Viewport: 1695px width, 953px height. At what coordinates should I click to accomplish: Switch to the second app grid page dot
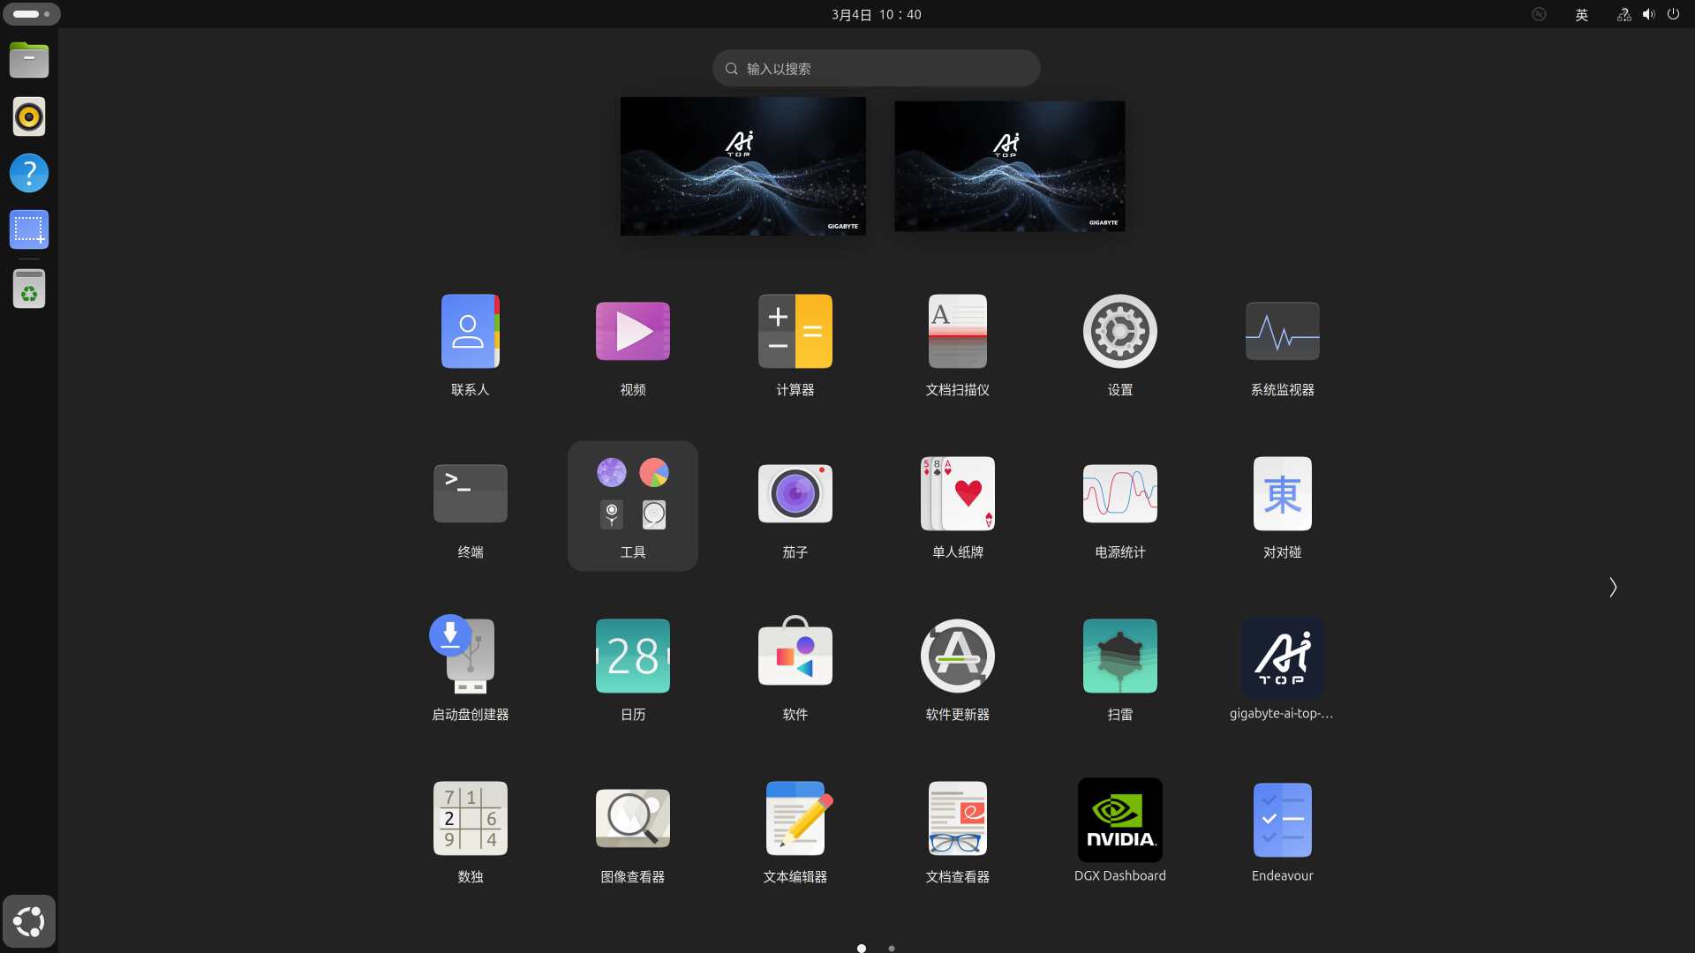892,948
